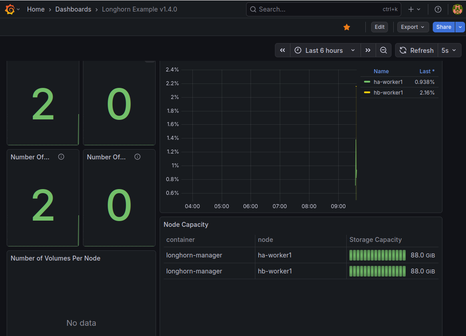The height and width of the screenshot is (336, 466).
Task: Click the Grafana logo icon
Action: pos(10,9)
